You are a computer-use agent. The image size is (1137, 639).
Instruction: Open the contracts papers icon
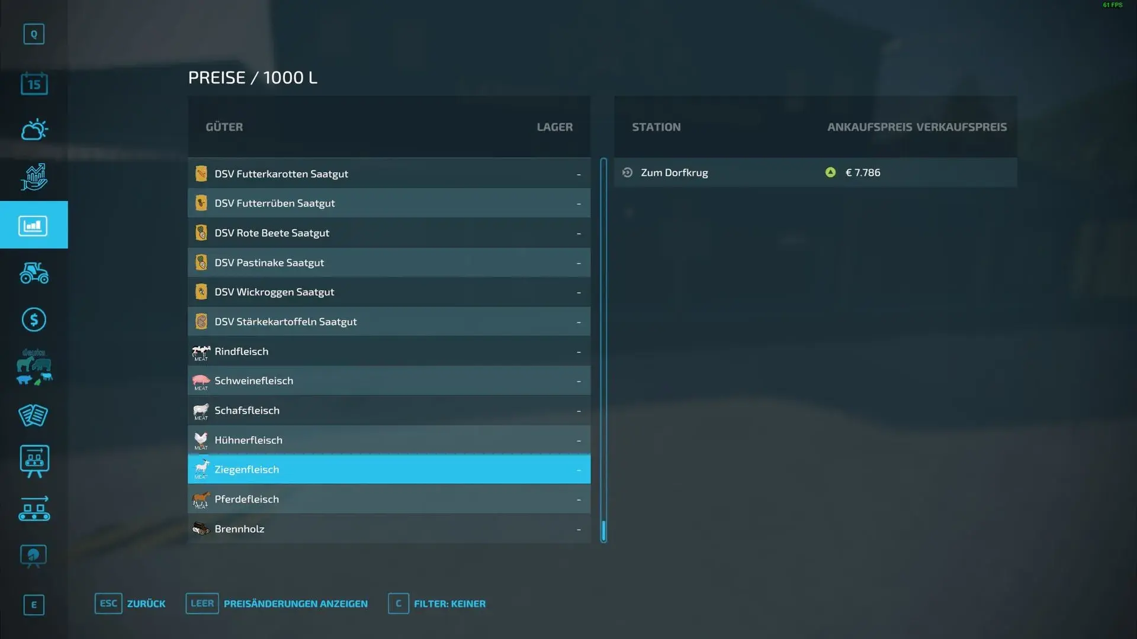tap(34, 415)
